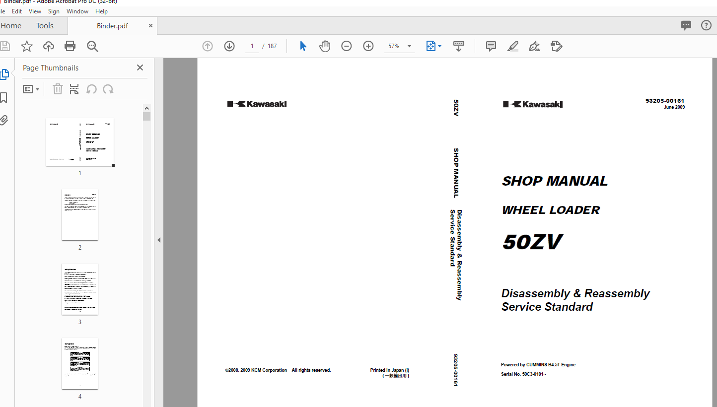Click the 'June 2009' date text
The height and width of the screenshot is (407, 717).
pos(674,107)
